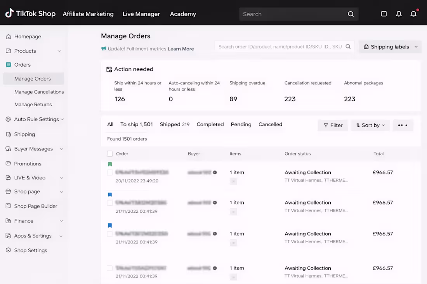Click the Auto Rule Settings icon
The height and width of the screenshot is (284, 427).
(8, 119)
